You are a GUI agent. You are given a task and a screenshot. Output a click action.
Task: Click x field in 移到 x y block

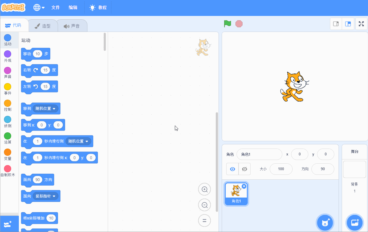coord(41,125)
